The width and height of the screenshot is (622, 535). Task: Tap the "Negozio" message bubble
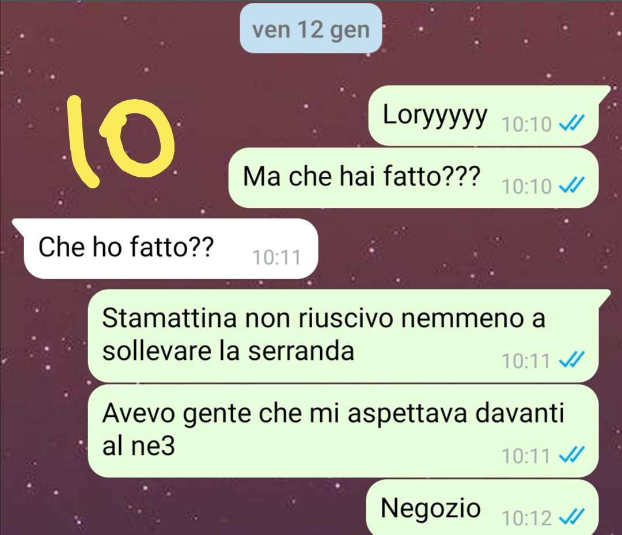pyautogui.click(x=482, y=507)
